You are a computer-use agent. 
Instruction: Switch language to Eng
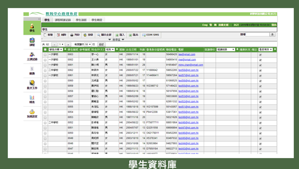click(205, 25)
